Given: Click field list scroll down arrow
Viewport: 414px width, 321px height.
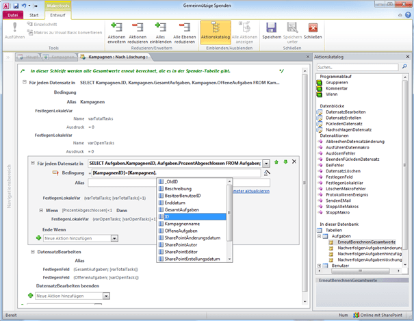Looking at the screenshot, I should pyautogui.click(x=229, y=259).
